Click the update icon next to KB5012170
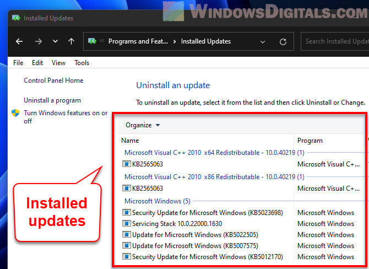This screenshot has width=369, height=269. pos(126,256)
